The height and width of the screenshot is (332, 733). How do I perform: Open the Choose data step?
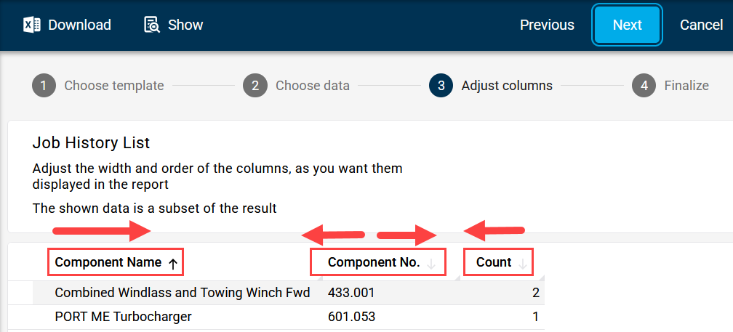(312, 86)
